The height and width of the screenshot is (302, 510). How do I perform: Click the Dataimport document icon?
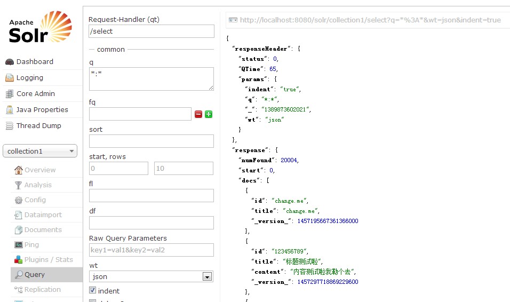click(19, 215)
